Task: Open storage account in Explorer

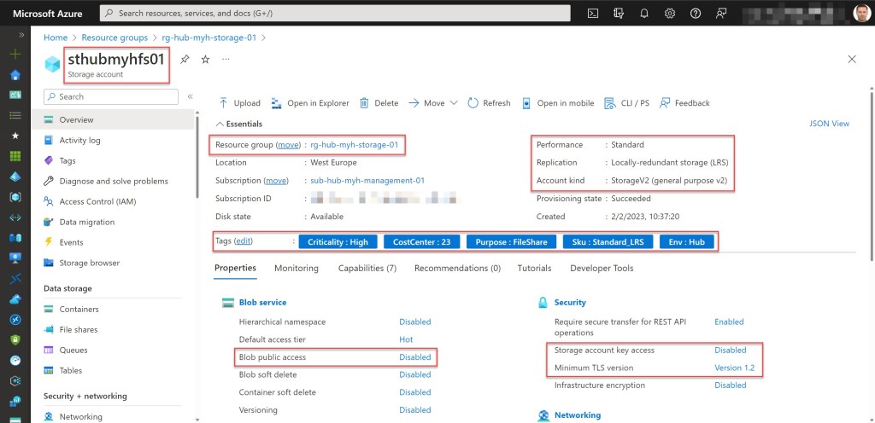Action: (x=310, y=103)
